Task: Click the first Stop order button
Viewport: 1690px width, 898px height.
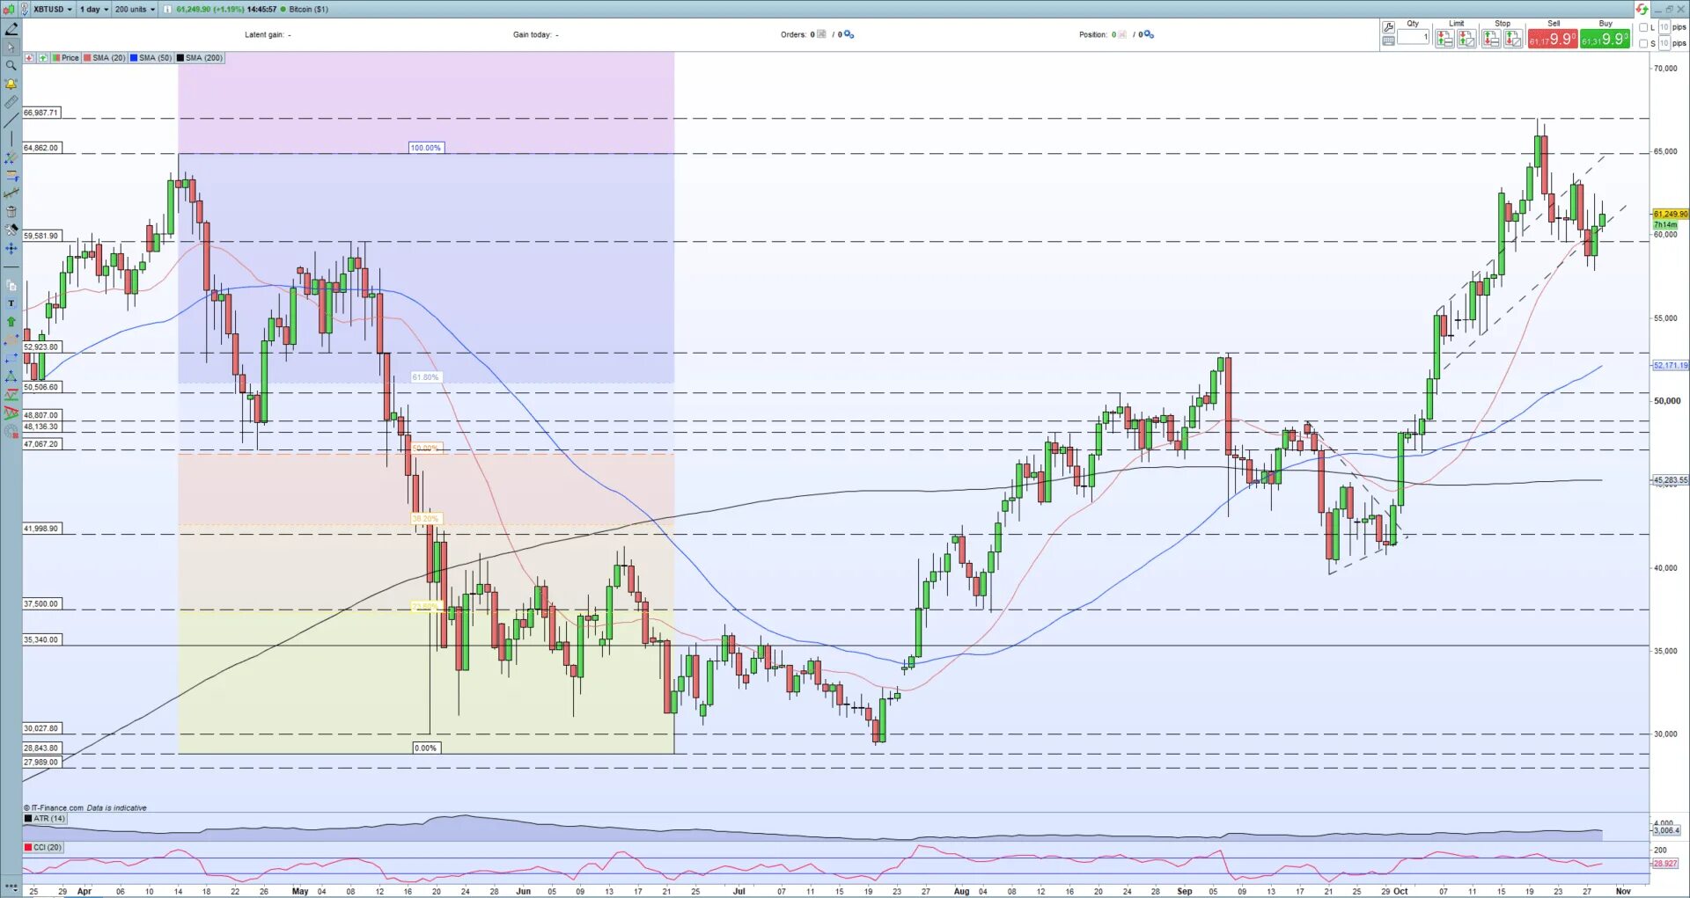Action: coord(1491,39)
